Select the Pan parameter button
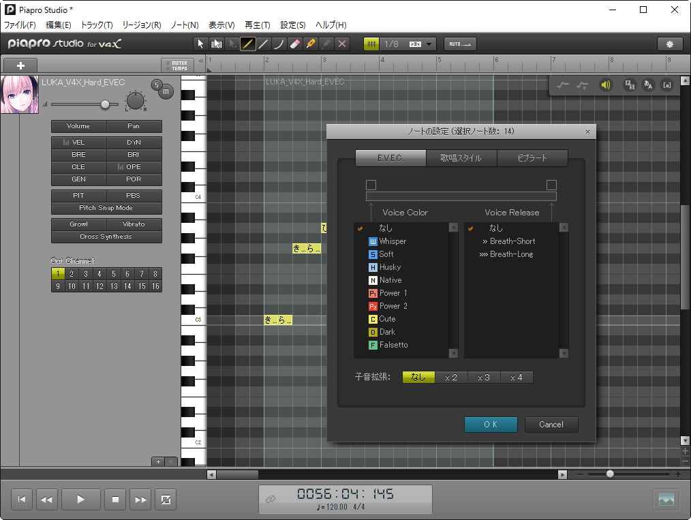 coord(134,126)
